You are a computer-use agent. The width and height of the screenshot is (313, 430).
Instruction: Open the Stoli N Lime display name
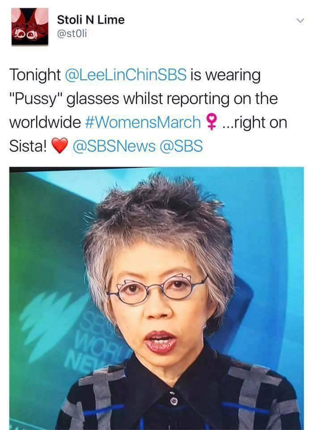[91, 20]
